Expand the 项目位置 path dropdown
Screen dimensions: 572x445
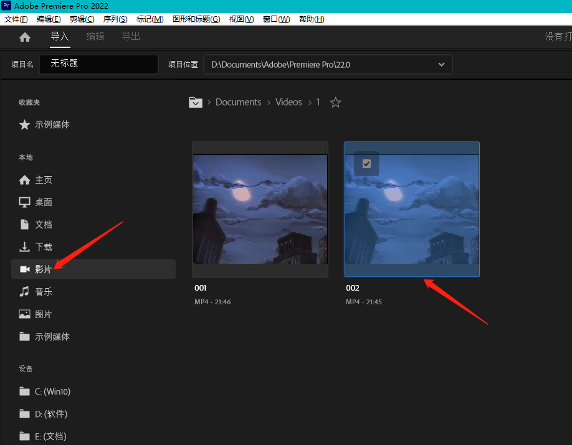[441, 65]
